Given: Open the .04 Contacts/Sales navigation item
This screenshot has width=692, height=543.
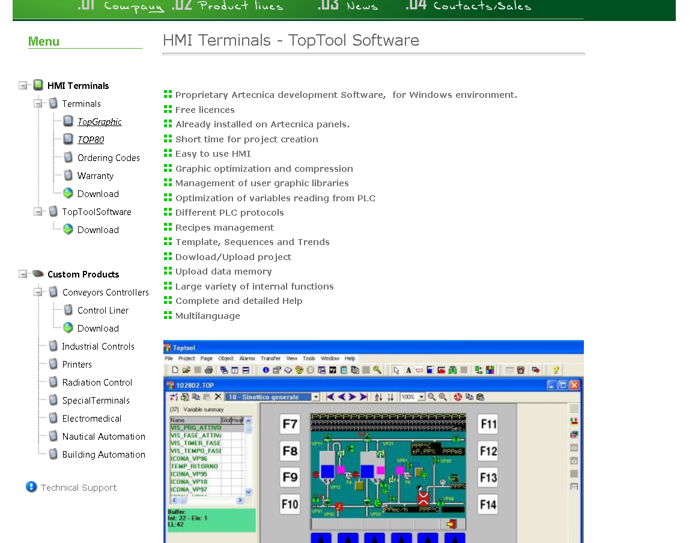Looking at the screenshot, I should (469, 6).
